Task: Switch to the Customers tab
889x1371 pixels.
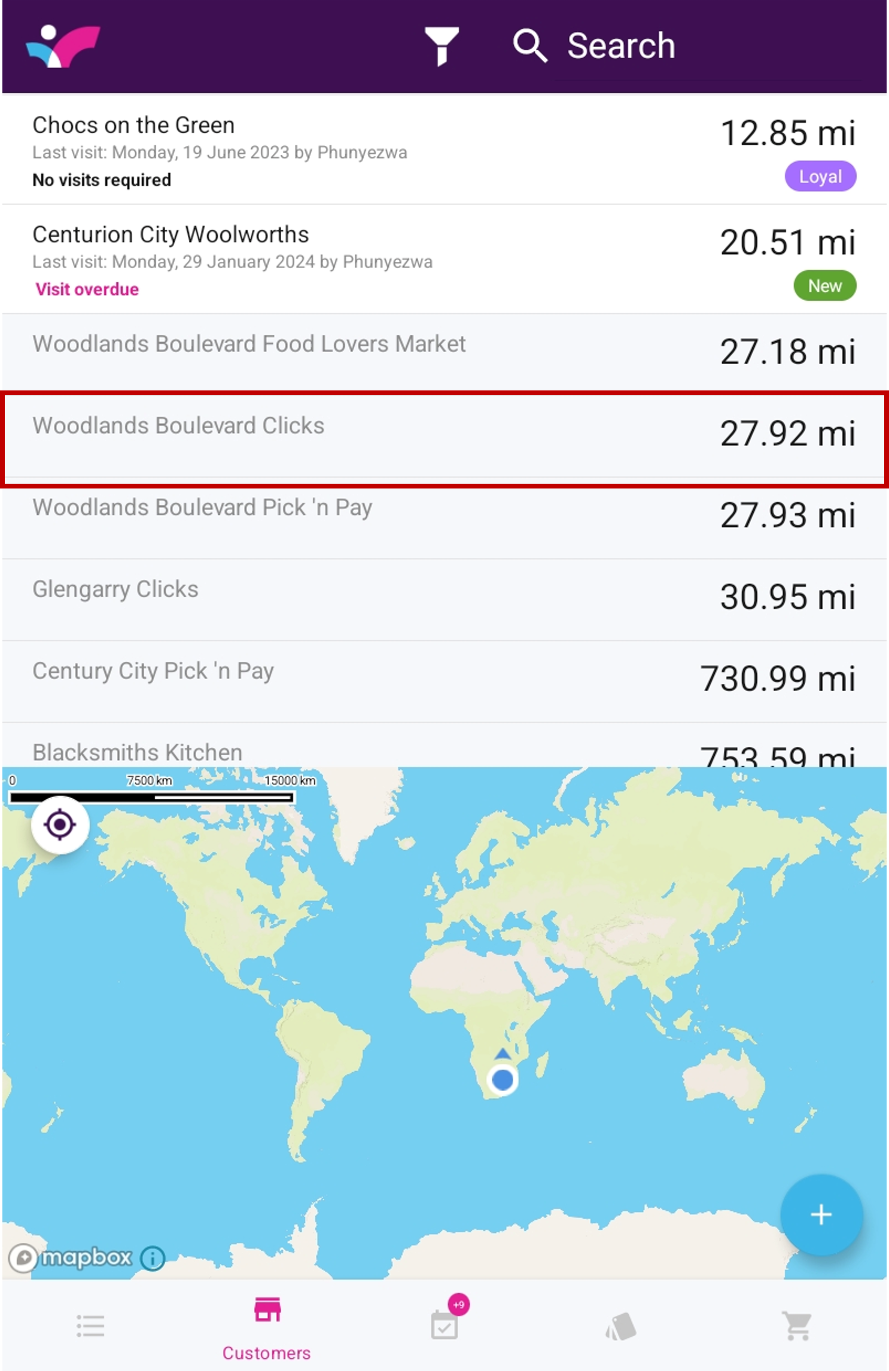Action: (267, 1326)
